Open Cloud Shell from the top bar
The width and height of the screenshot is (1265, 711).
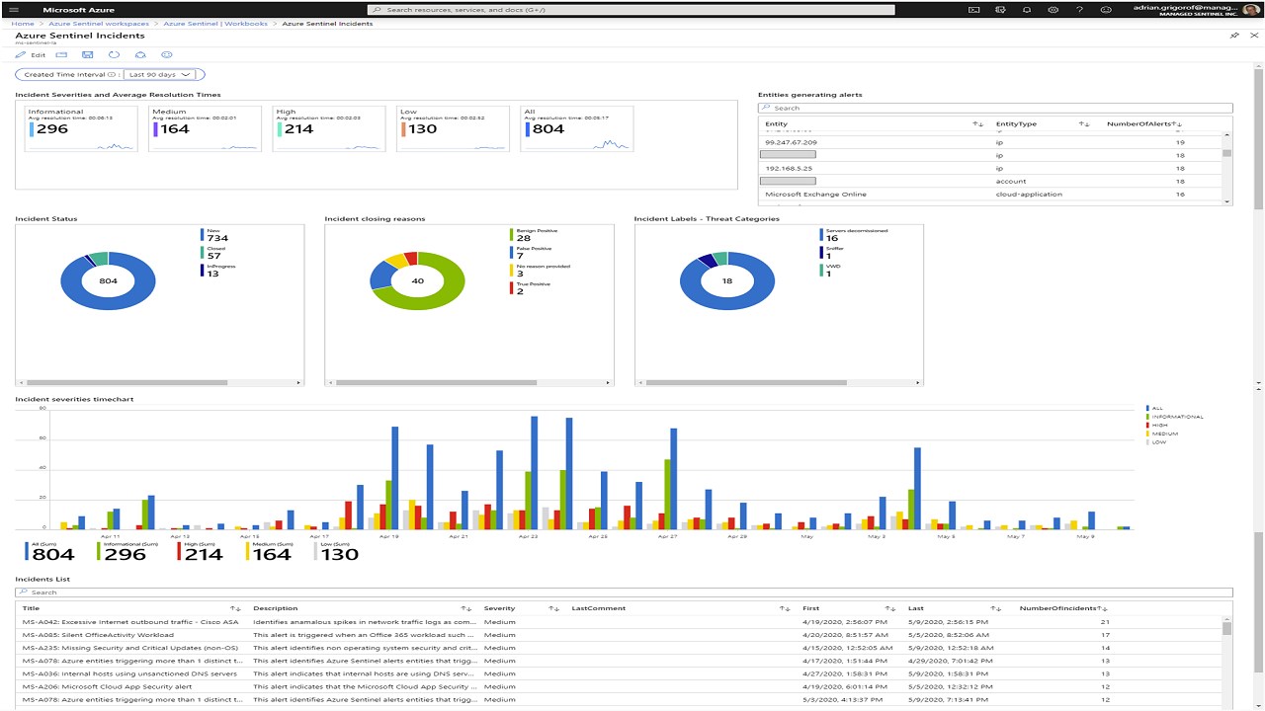(x=973, y=9)
